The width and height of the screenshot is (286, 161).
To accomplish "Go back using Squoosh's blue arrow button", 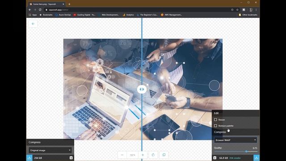I will [33, 24].
